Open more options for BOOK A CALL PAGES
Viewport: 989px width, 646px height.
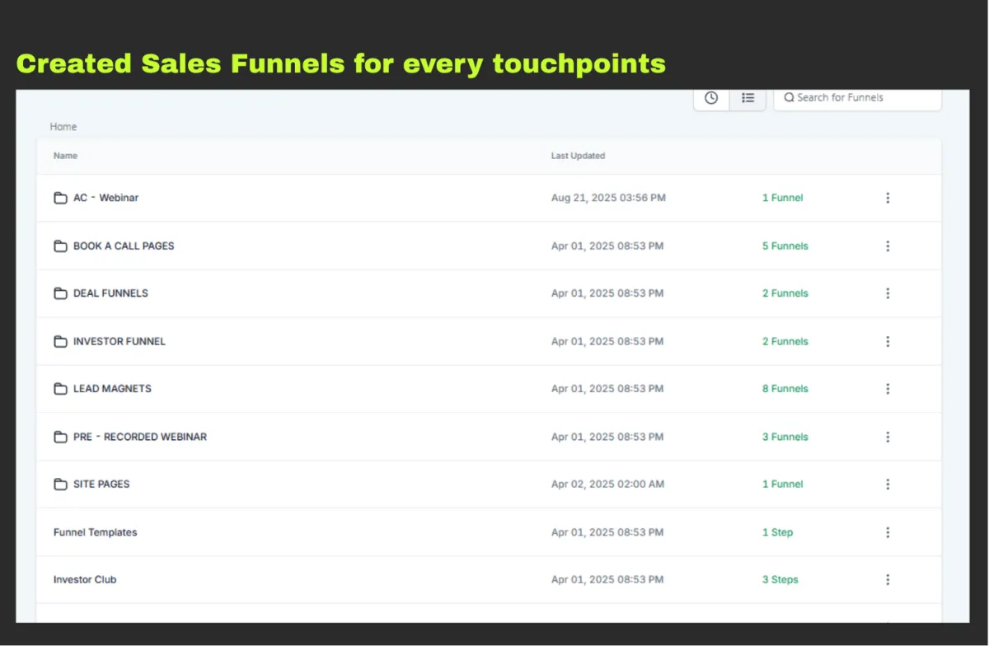click(x=888, y=246)
